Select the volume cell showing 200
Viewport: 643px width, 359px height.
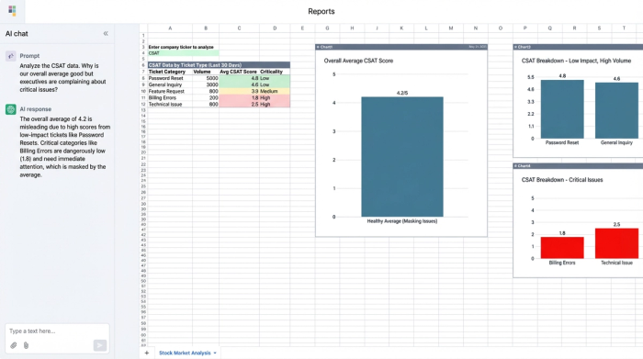(x=206, y=98)
